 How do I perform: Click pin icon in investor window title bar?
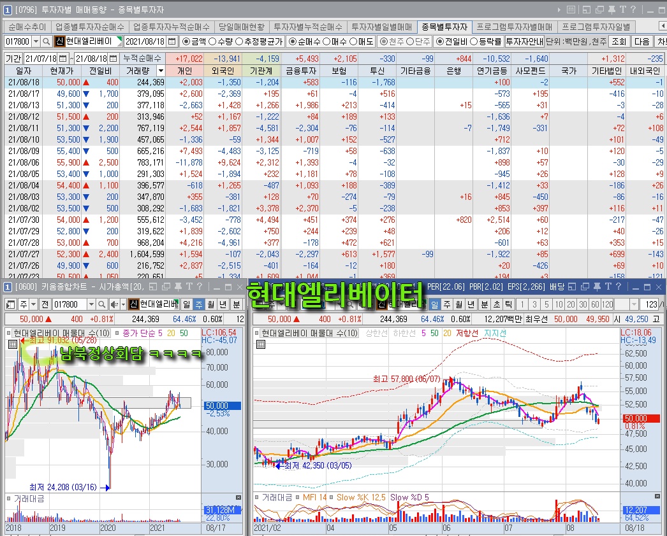point(612,10)
